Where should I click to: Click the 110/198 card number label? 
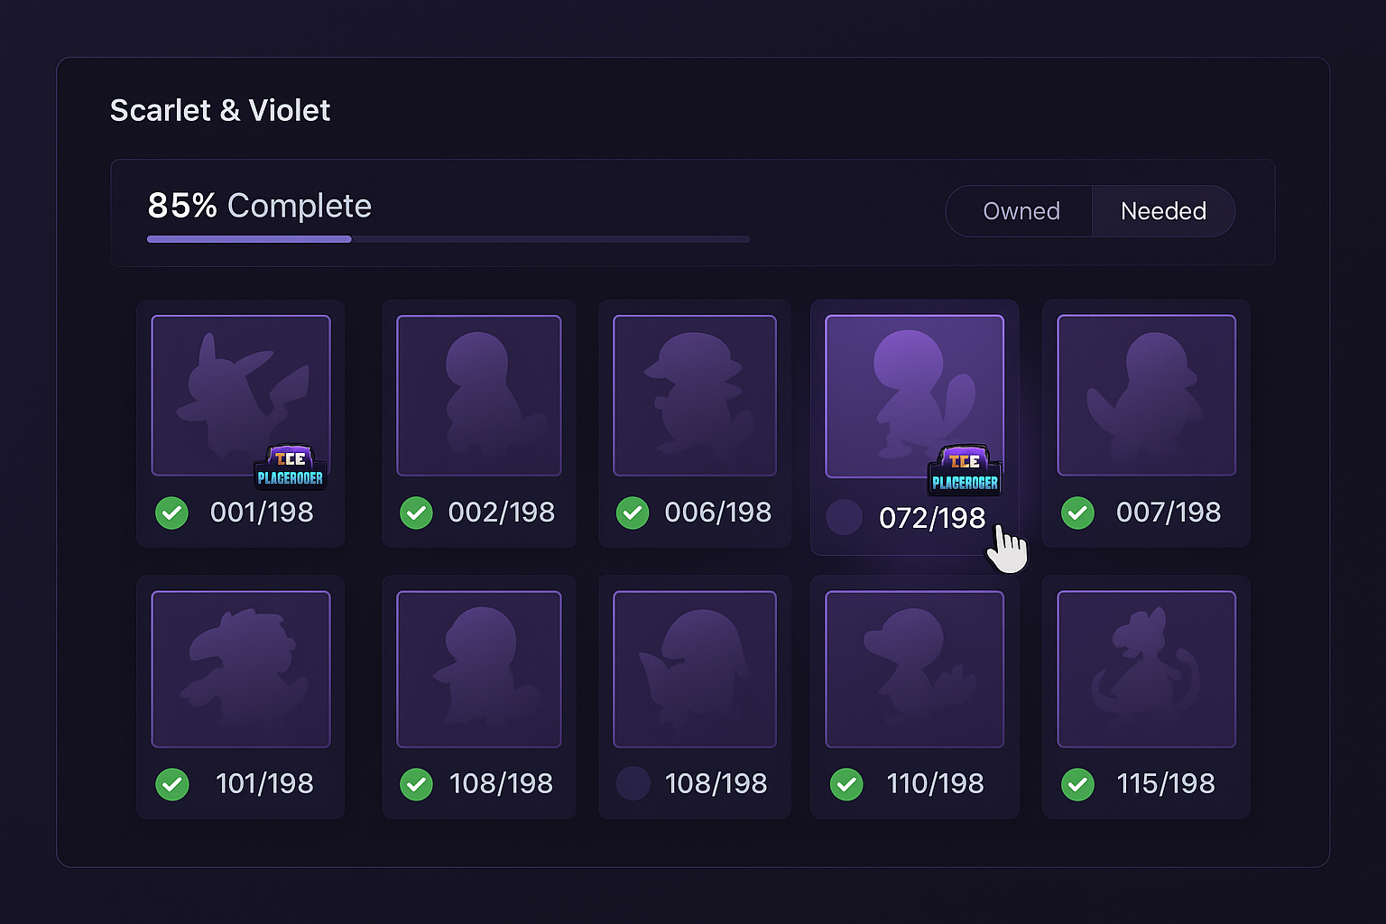[x=935, y=783]
